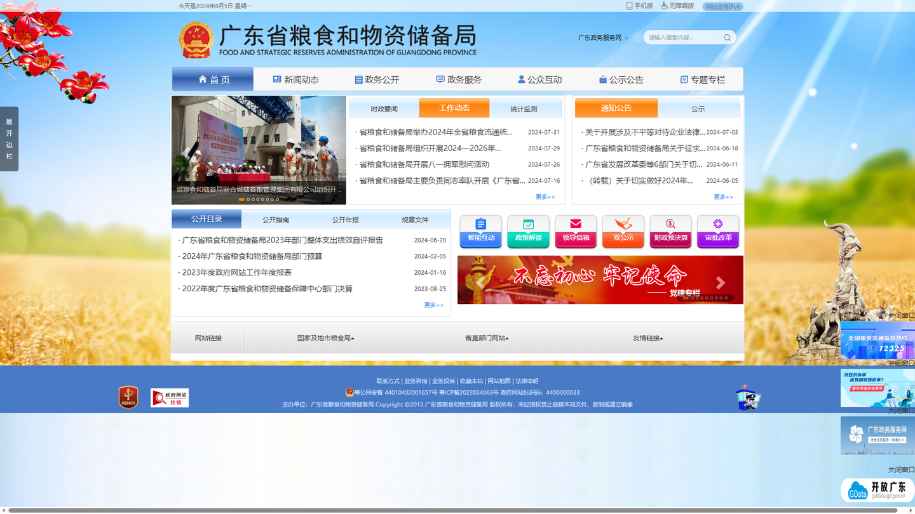Expand 友情链接 dropdown
Image resolution: width=915 pixels, height=514 pixels.
pos(647,338)
